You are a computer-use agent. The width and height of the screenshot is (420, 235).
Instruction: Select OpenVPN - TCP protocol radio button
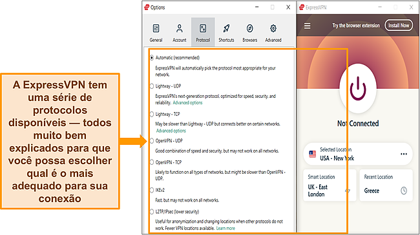[x=152, y=162]
